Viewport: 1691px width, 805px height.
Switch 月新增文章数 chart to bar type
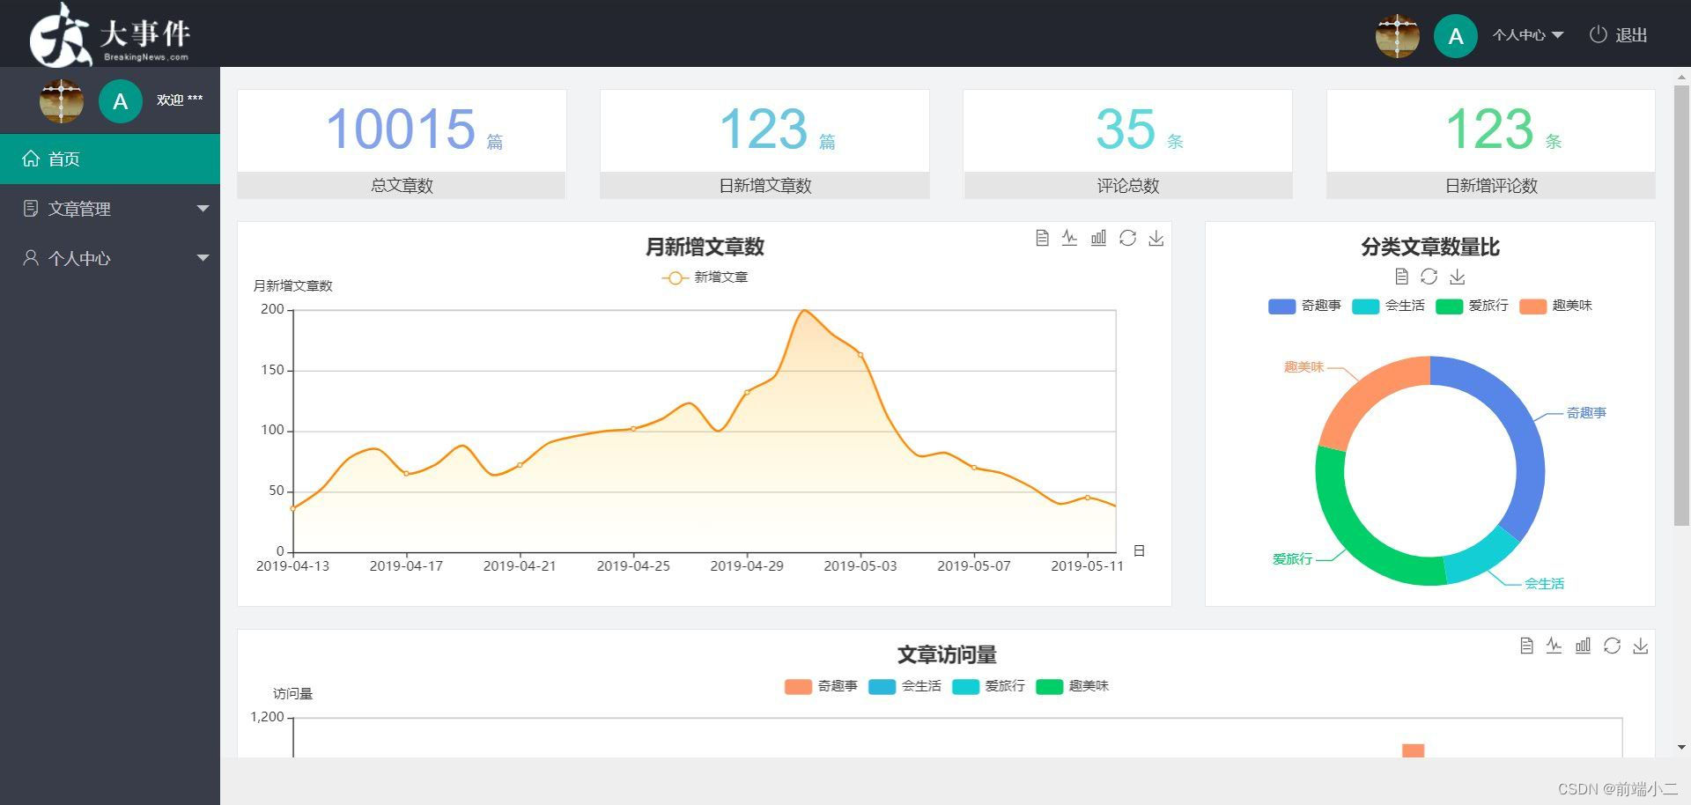point(1098,238)
